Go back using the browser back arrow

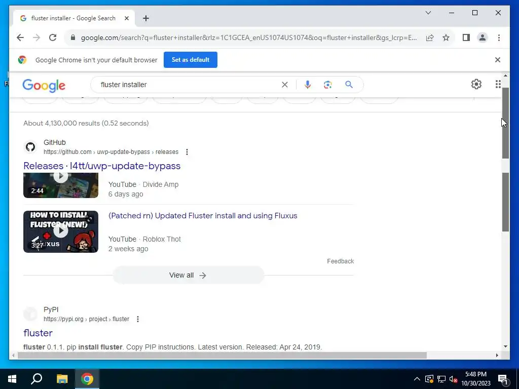pyautogui.click(x=20, y=37)
